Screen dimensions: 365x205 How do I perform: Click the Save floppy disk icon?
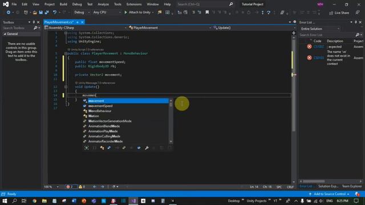coord(40,13)
